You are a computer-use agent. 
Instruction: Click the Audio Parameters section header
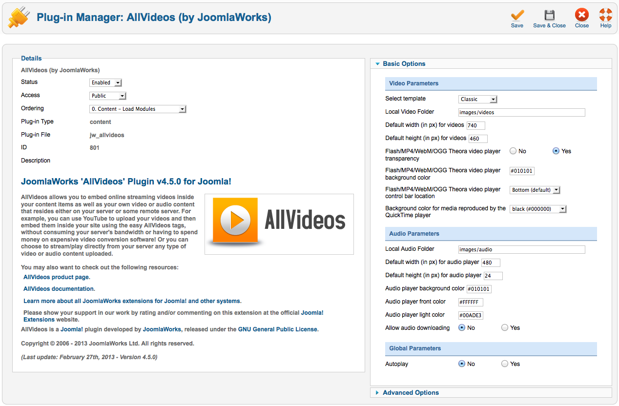click(491, 234)
